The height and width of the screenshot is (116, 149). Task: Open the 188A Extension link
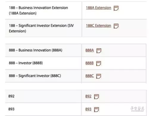[x=99, y=8]
